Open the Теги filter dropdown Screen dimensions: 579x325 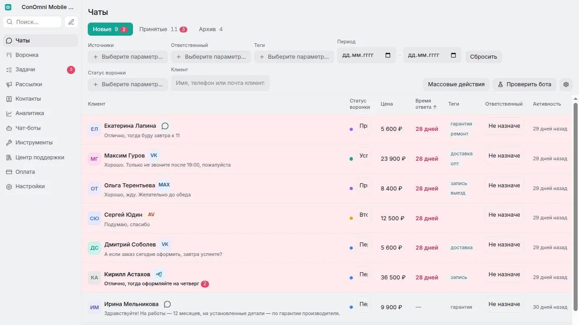pos(294,57)
